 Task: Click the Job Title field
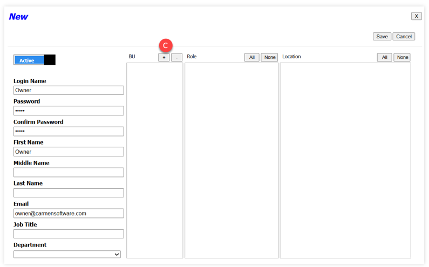pos(69,234)
